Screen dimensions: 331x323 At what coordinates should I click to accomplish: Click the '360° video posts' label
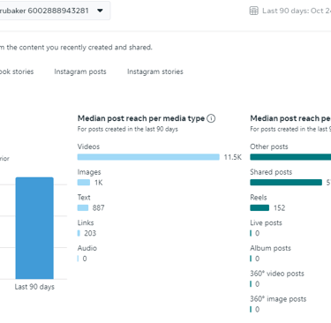(277, 274)
